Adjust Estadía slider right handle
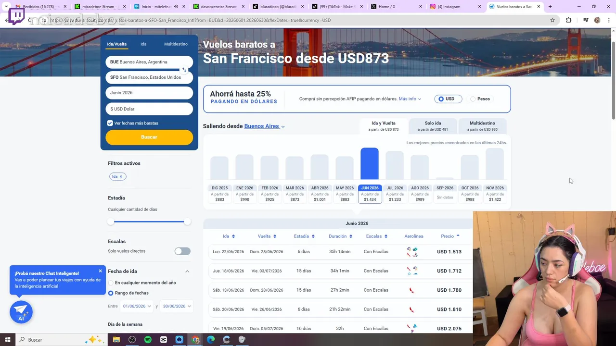The width and height of the screenshot is (616, 346). click(187, 222)
